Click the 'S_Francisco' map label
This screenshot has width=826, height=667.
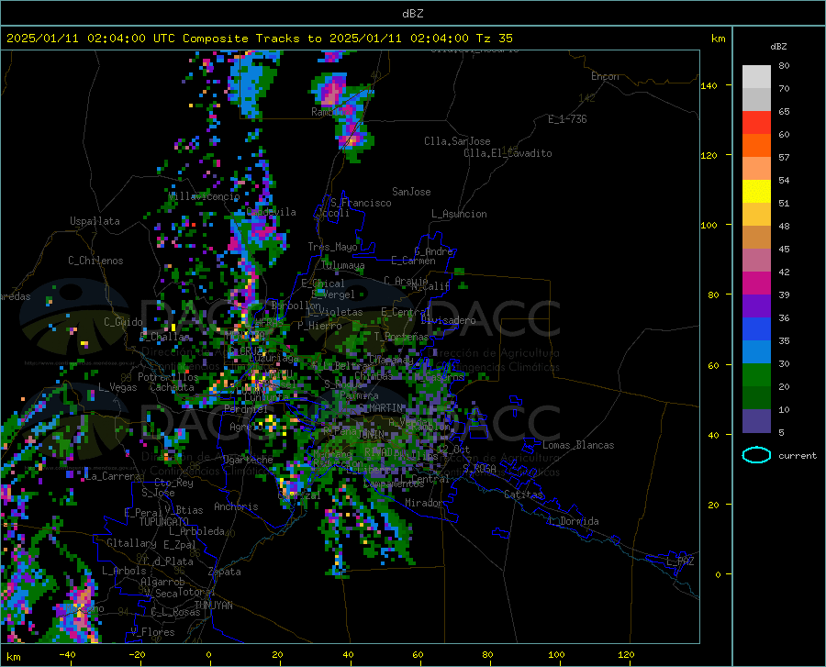[361, 203]
